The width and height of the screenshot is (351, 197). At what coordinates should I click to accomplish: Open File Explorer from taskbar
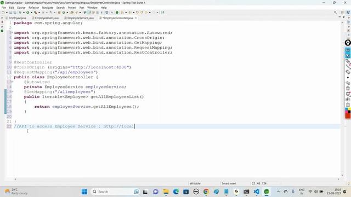pos(166,192)
